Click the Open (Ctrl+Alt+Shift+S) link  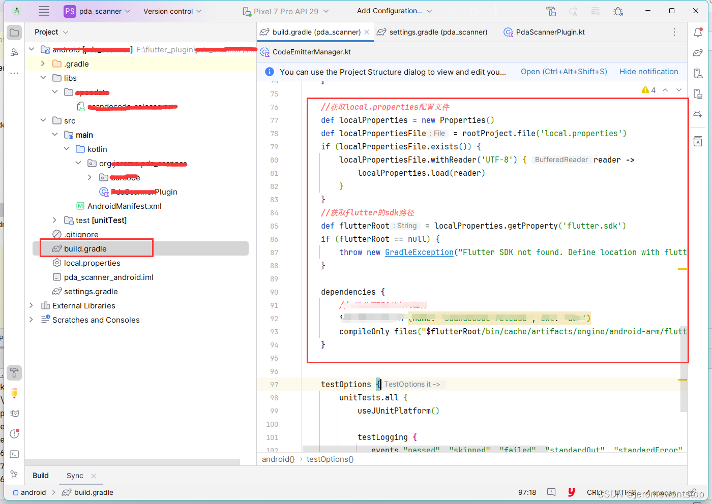point(563,72)
